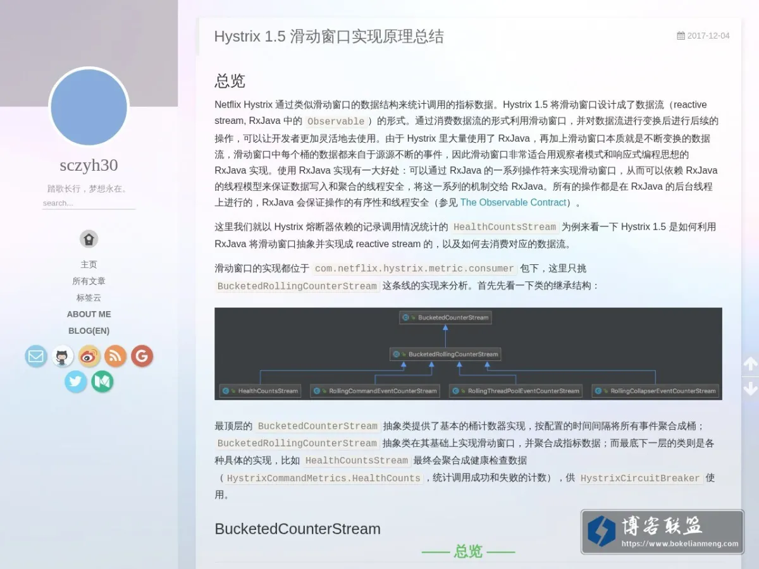Click the green 总览 table-of-contents label

(468, 551)
